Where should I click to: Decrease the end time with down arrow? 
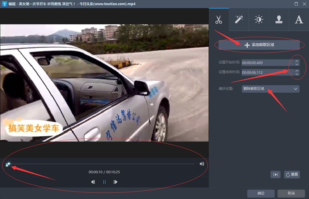(297, 74)
